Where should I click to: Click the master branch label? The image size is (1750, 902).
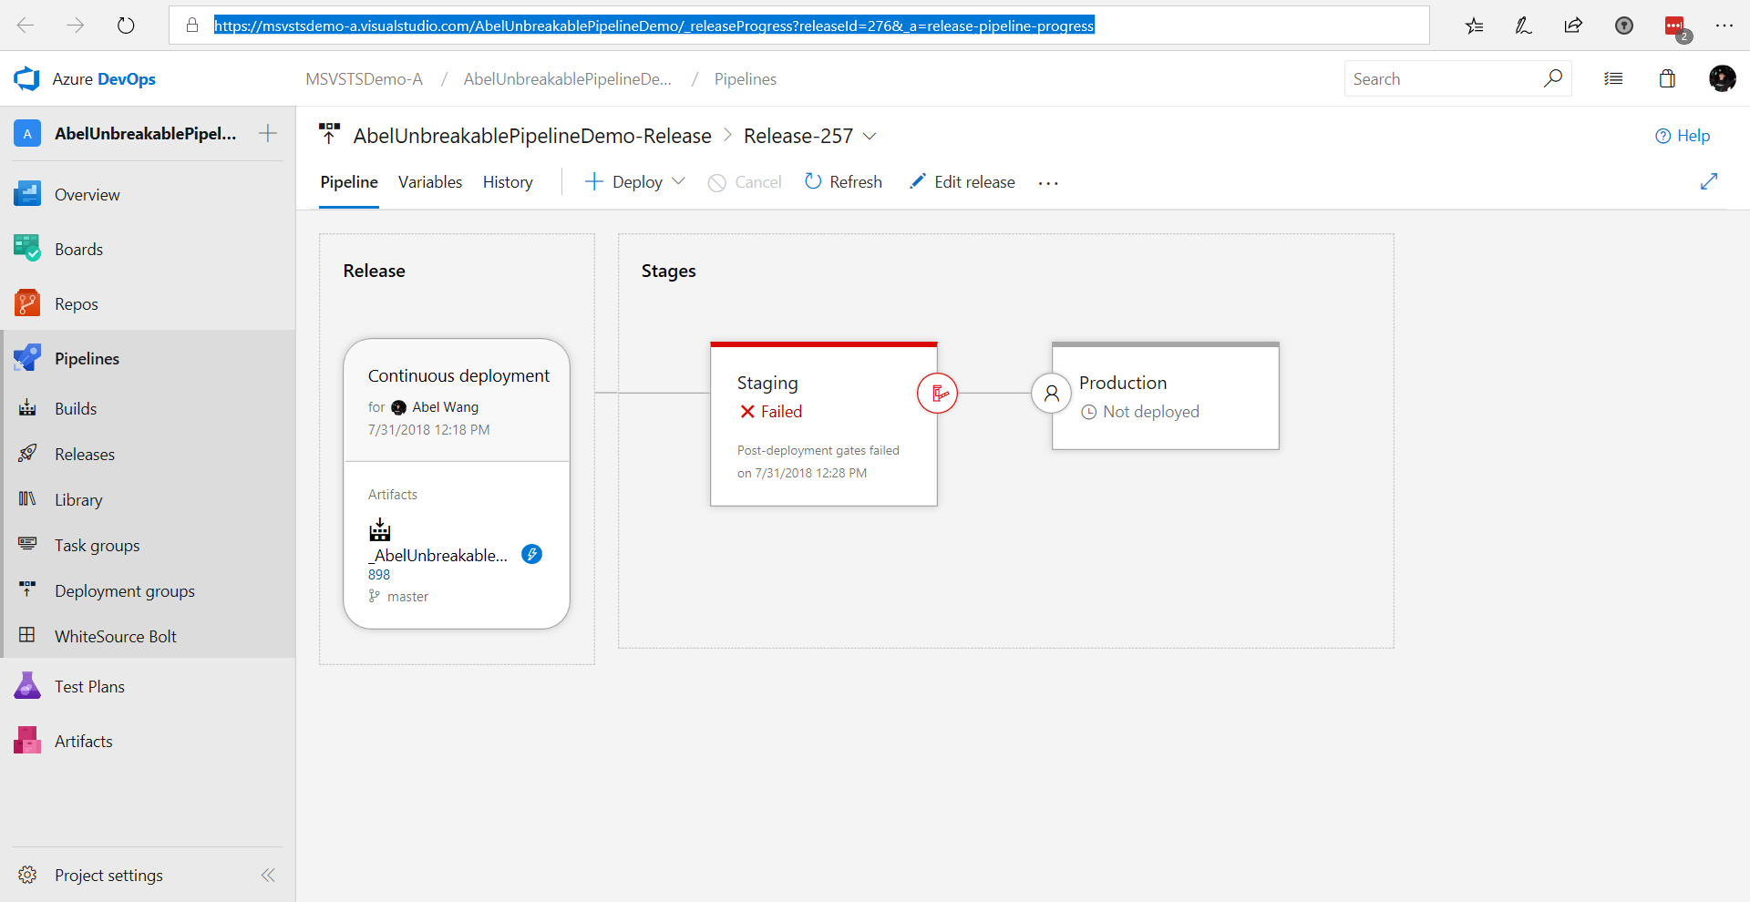(x=407, y=597)
